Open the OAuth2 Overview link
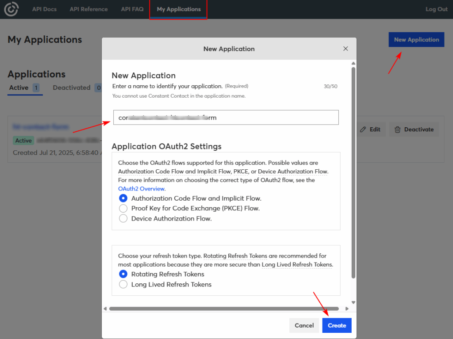Image resolution: width=453 pixels, height=339 pixels. point(142,189)
